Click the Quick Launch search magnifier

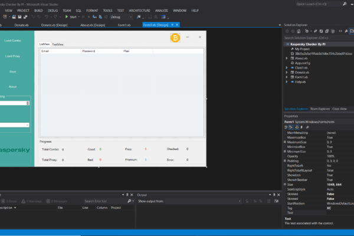pyautogui.click(x=345, y=4)
